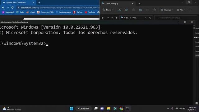This screenshot has width=199, height=112.
Task: Add a new File Explorer tab
Action: tap(139, 3)
